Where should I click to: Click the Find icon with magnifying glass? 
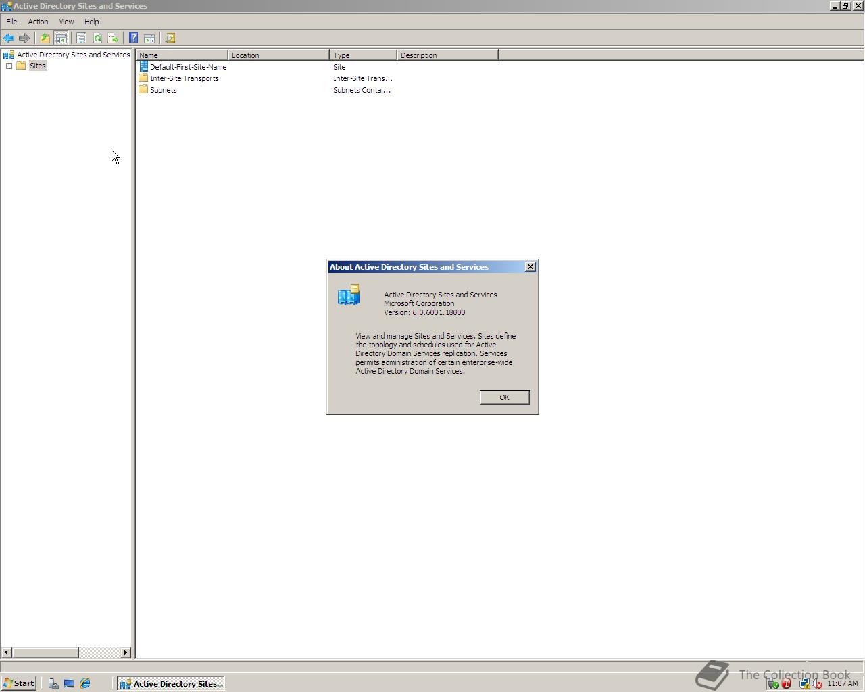[x=170, y=39]
